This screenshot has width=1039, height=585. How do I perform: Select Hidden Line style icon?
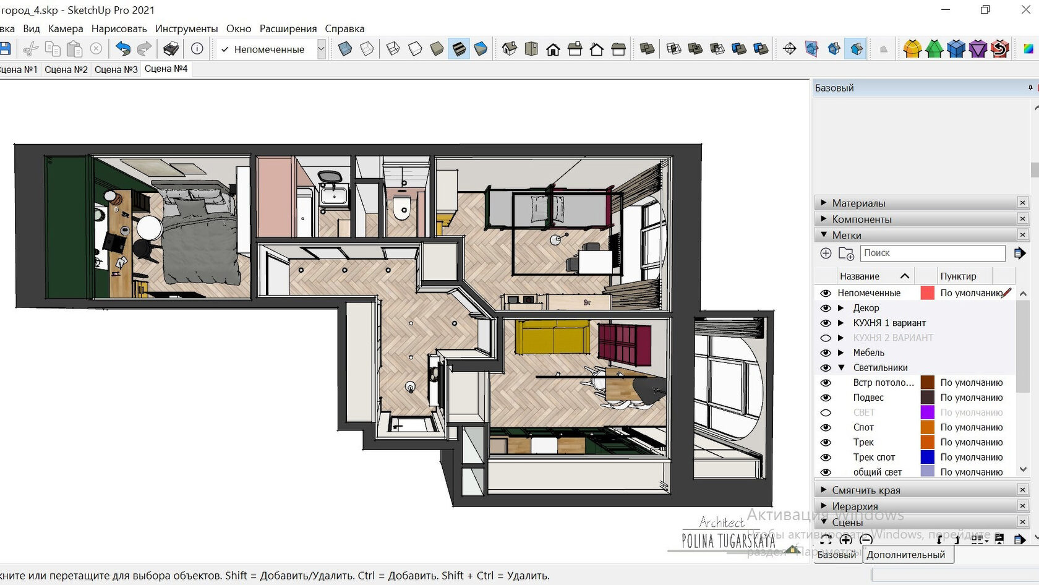tap(415, 49)
